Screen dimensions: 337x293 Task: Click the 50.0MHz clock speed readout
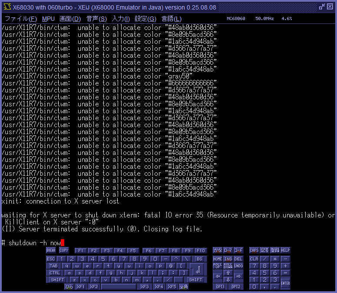[x=264, y=19]
